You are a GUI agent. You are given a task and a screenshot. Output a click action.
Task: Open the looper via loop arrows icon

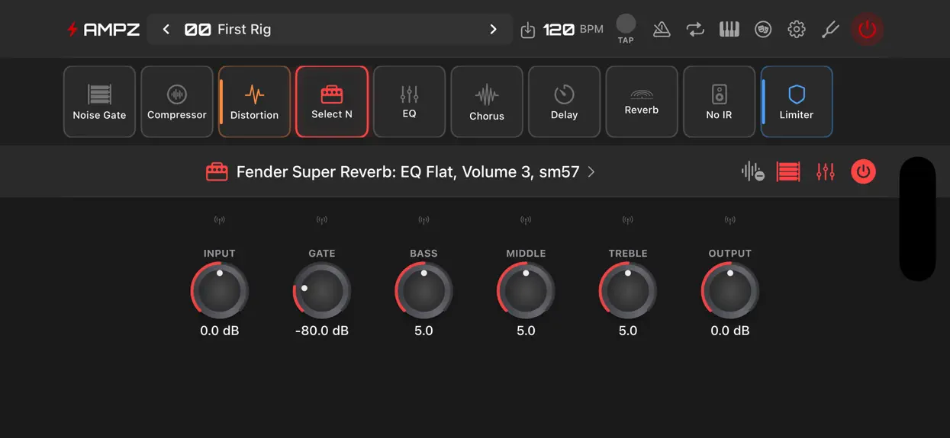click(x=695, y=29)
